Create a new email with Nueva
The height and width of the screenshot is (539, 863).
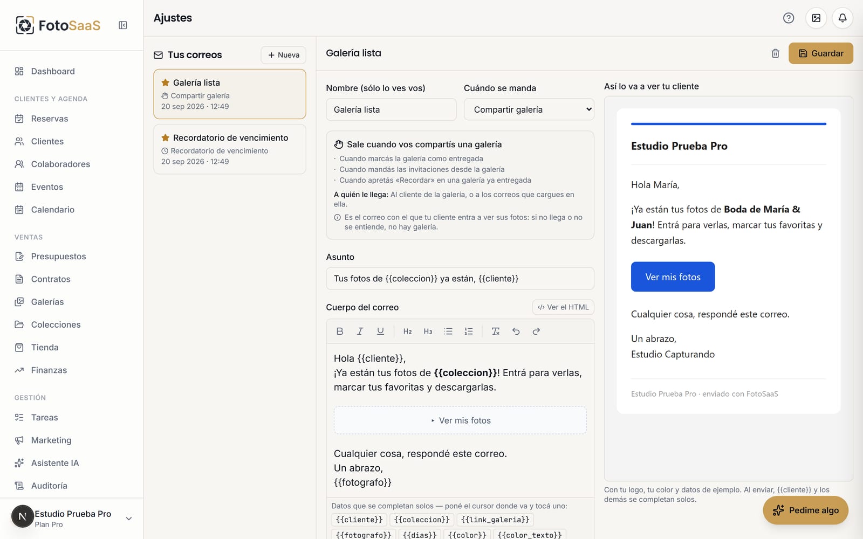[x=284, y=55]
